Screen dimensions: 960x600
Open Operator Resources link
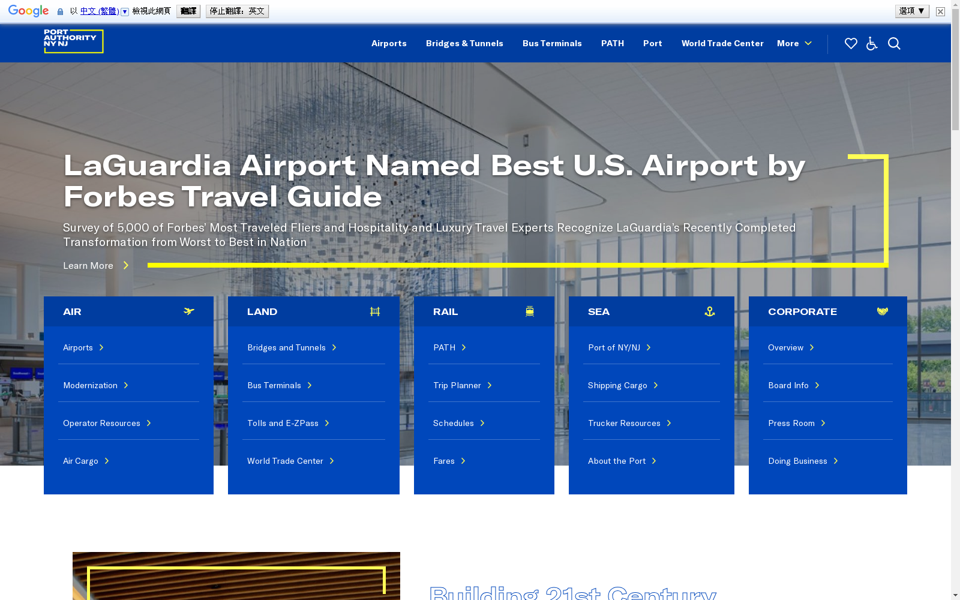107,423
